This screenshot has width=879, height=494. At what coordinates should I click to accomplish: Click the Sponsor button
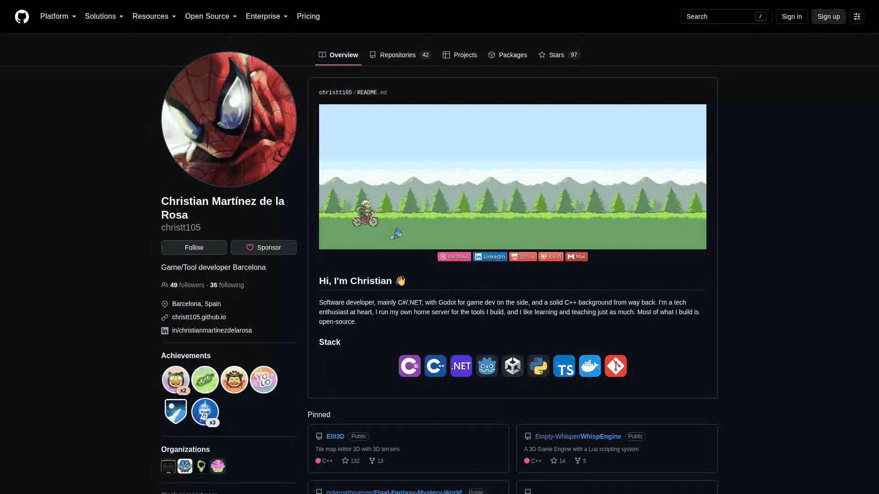[264, 247]
